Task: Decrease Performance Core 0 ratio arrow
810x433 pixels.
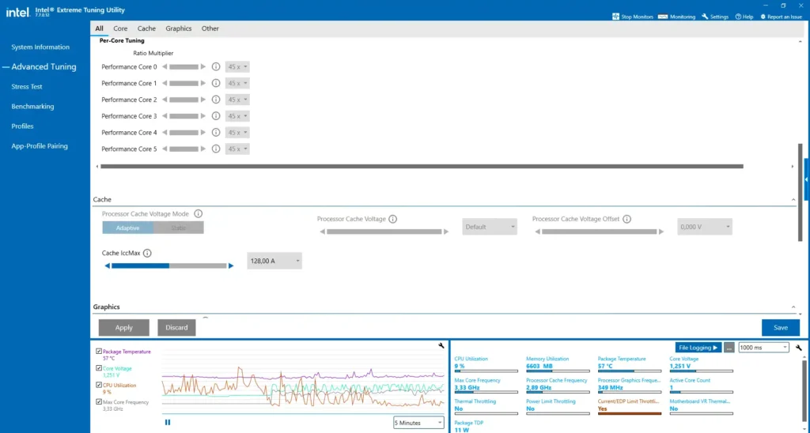Action: point(165,66)
